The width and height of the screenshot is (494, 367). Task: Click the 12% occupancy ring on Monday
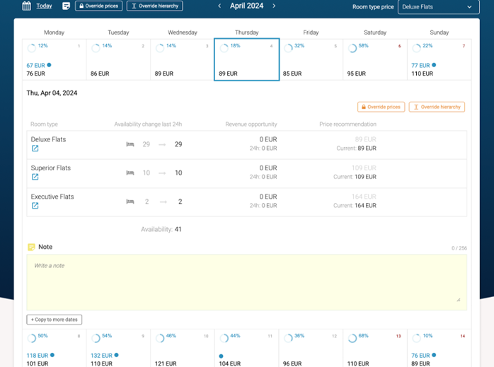click(32, 48)
